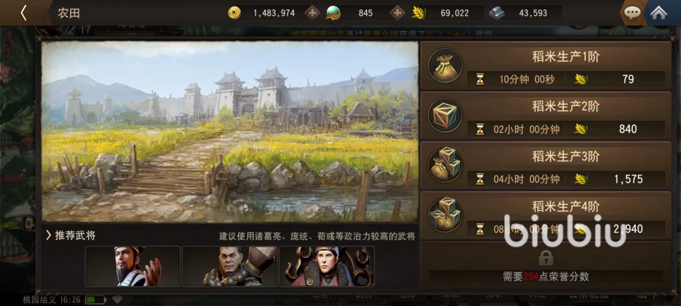This screenshot has height=306, width=681.
Task: Go to home via house icon
Action: pos(659,13)
